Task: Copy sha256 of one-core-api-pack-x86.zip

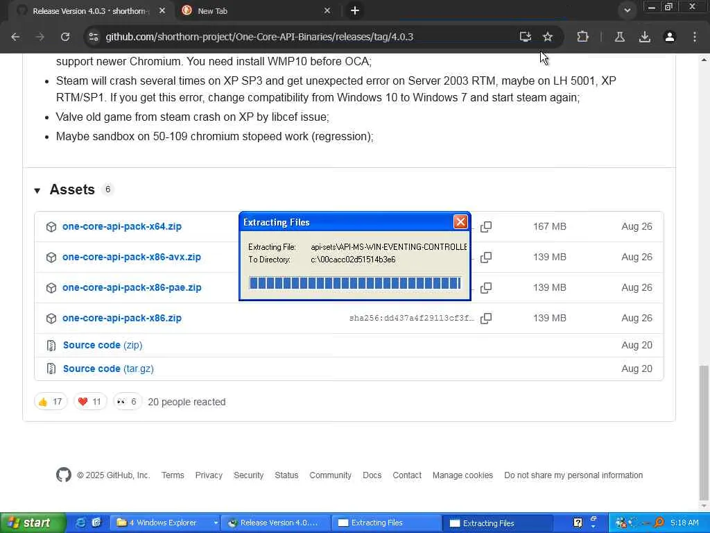Action: [486, 318]
